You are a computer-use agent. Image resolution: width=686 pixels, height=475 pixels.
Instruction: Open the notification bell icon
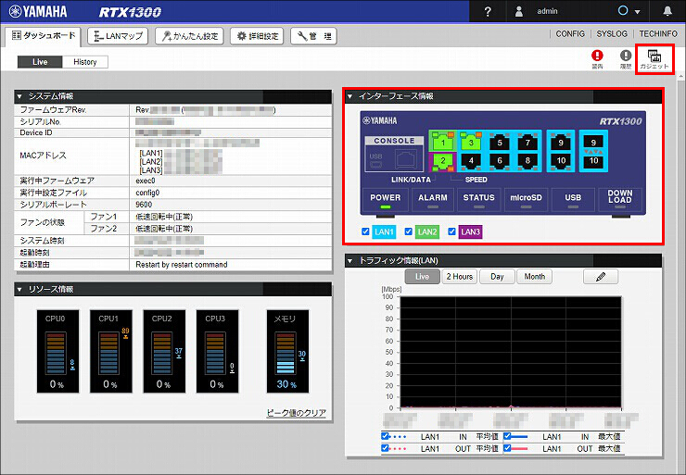coord(667,11)
